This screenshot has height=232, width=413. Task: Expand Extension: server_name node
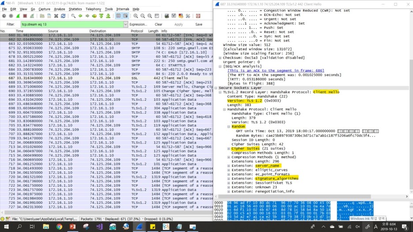[x=229, y=166]
